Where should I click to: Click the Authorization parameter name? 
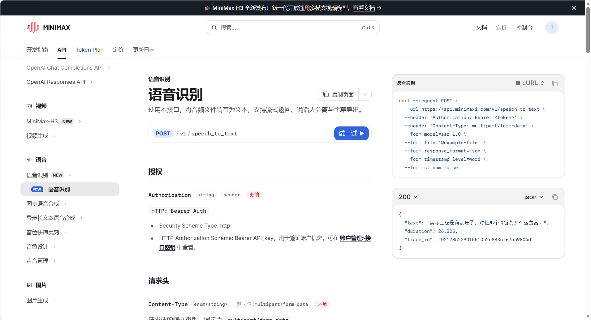tap(170, 195)
